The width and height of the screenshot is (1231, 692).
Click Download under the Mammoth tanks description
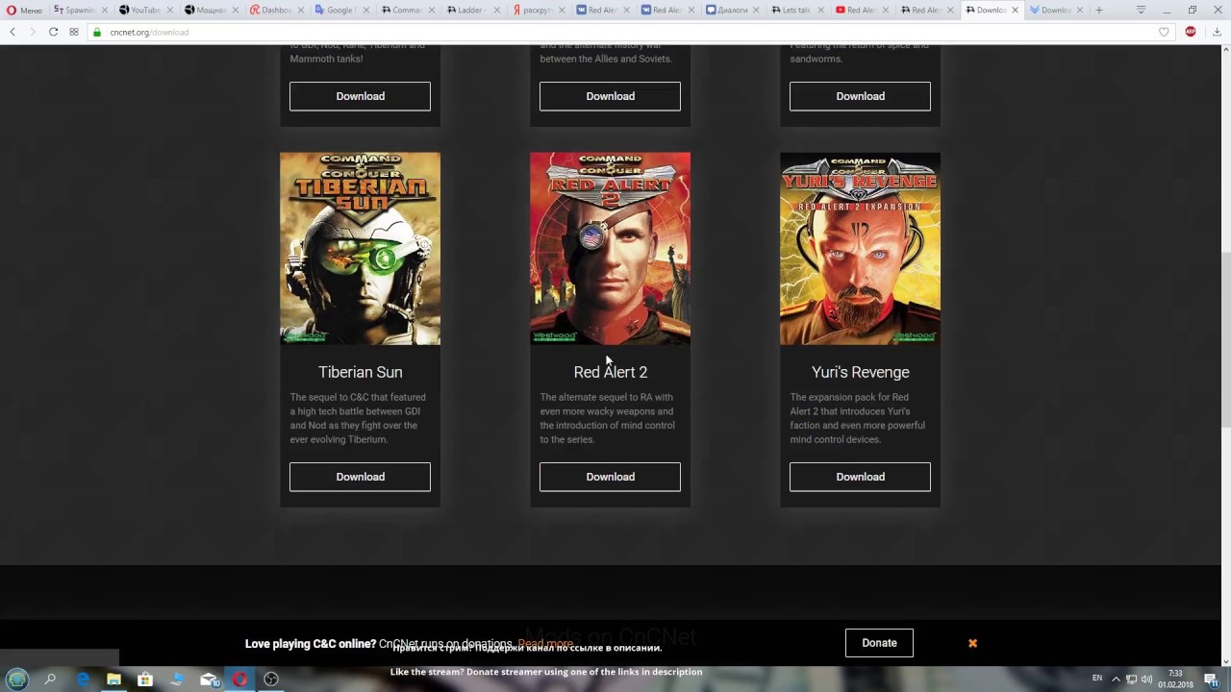pyautogui.click(x=360, y=96)
